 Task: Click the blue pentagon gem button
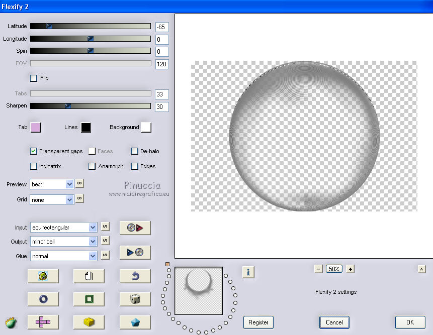(135, 322)
